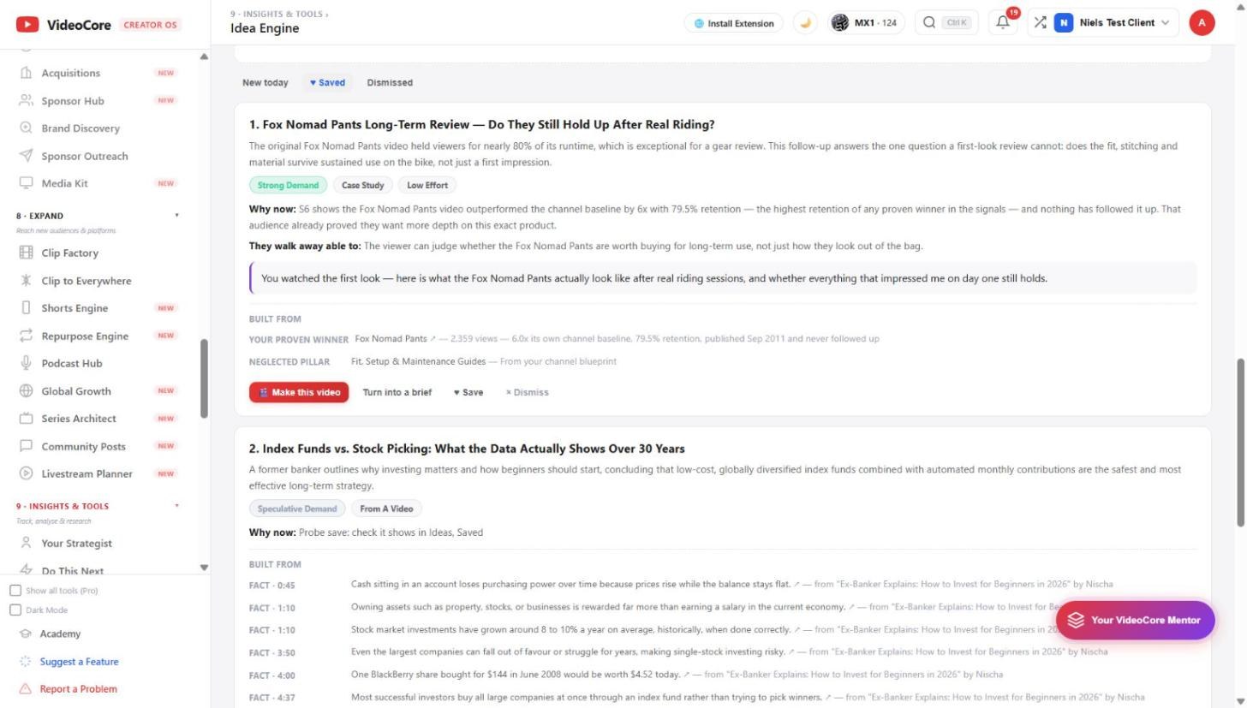Collapse the 8 · EXPAND section
The image size is (1247, 708).
click(176, 216)
